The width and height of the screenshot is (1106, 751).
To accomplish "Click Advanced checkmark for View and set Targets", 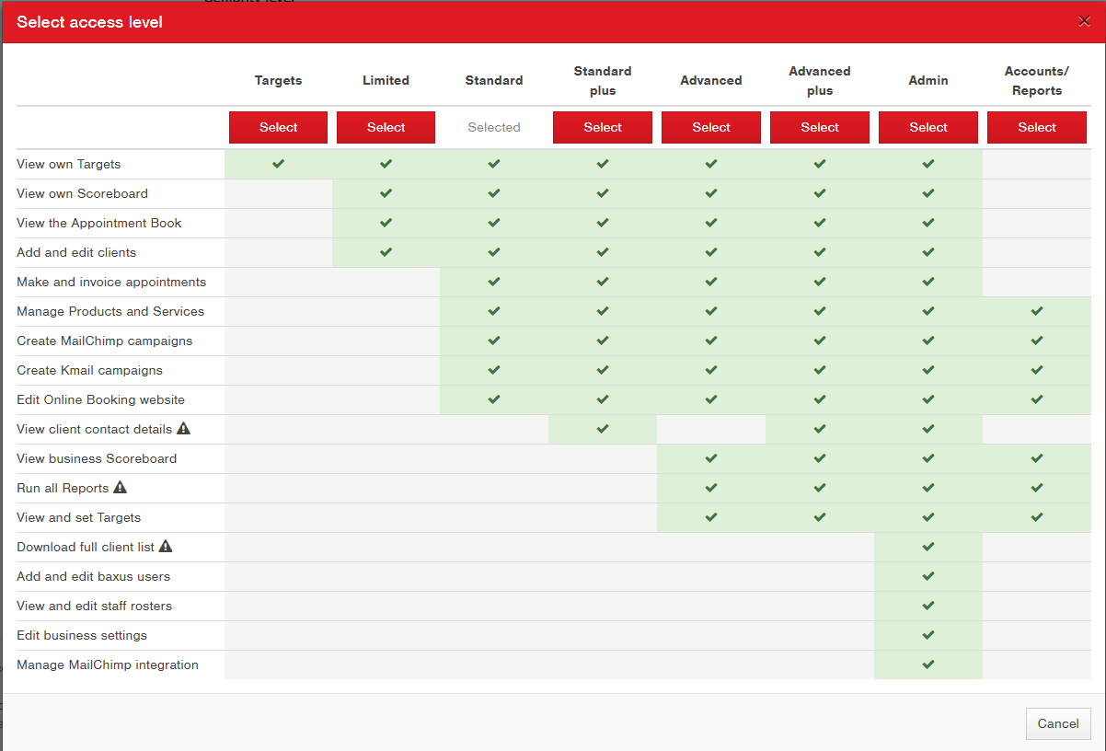I will (x=711, y=517).
